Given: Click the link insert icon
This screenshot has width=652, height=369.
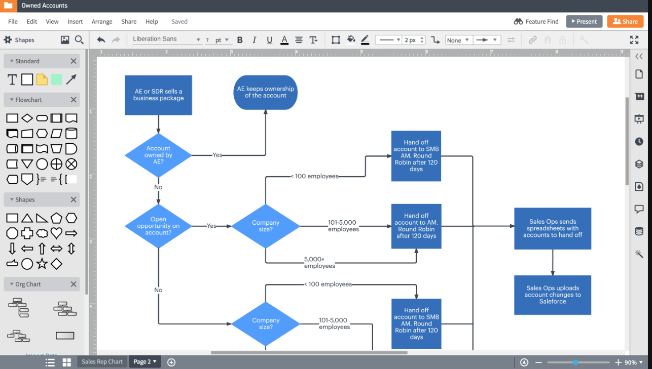Looking at the screenshot, I should tap(532, 40).
